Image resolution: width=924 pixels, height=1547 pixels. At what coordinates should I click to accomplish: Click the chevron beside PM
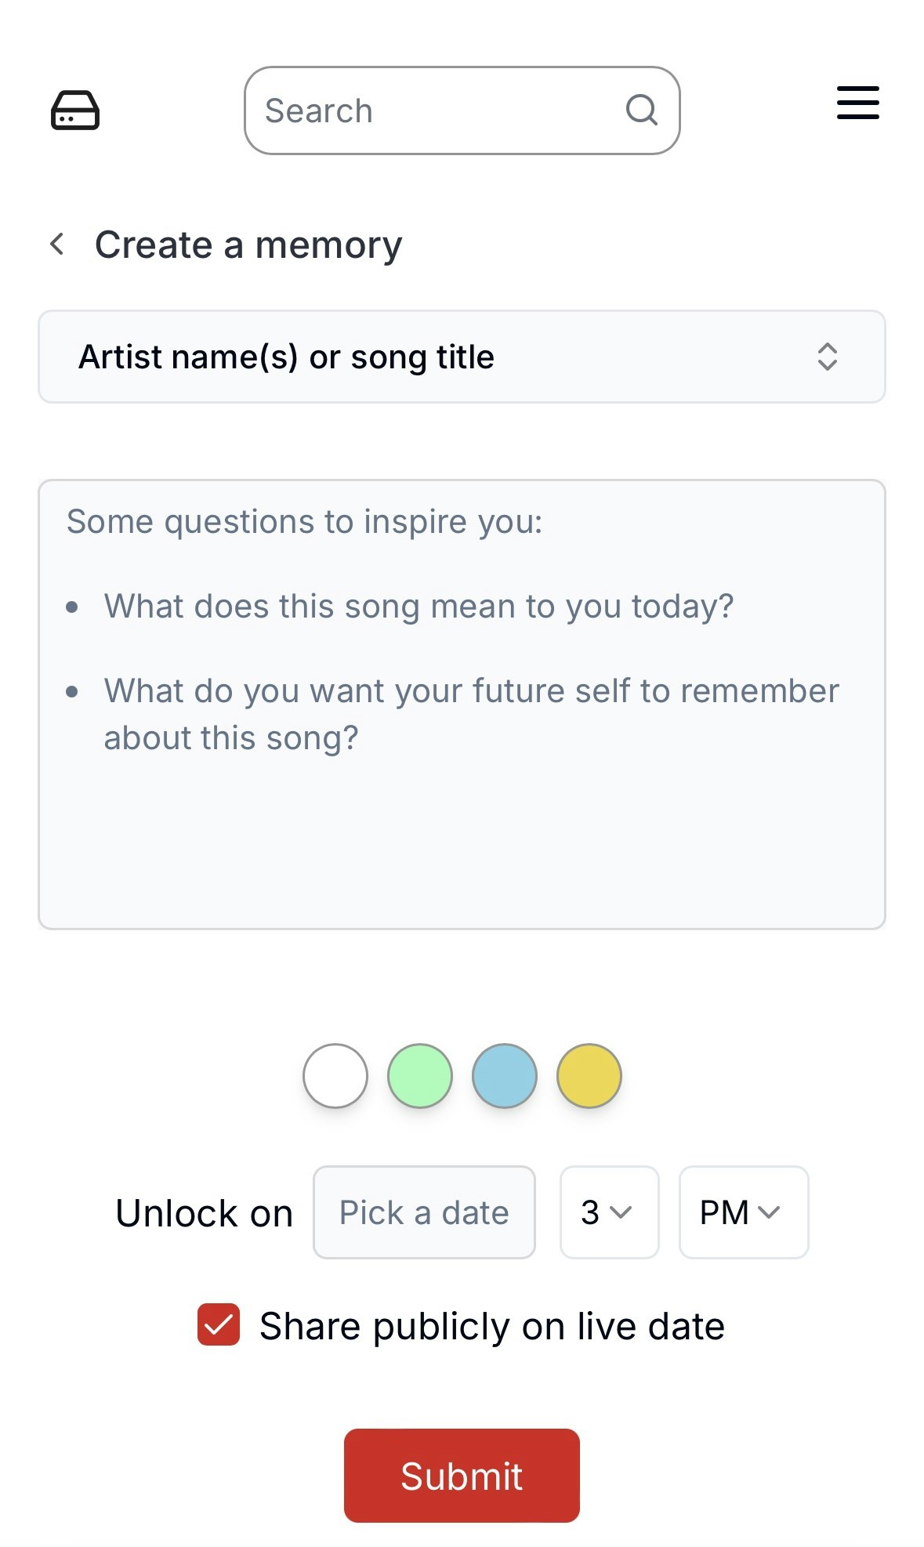click(769, 1212)
